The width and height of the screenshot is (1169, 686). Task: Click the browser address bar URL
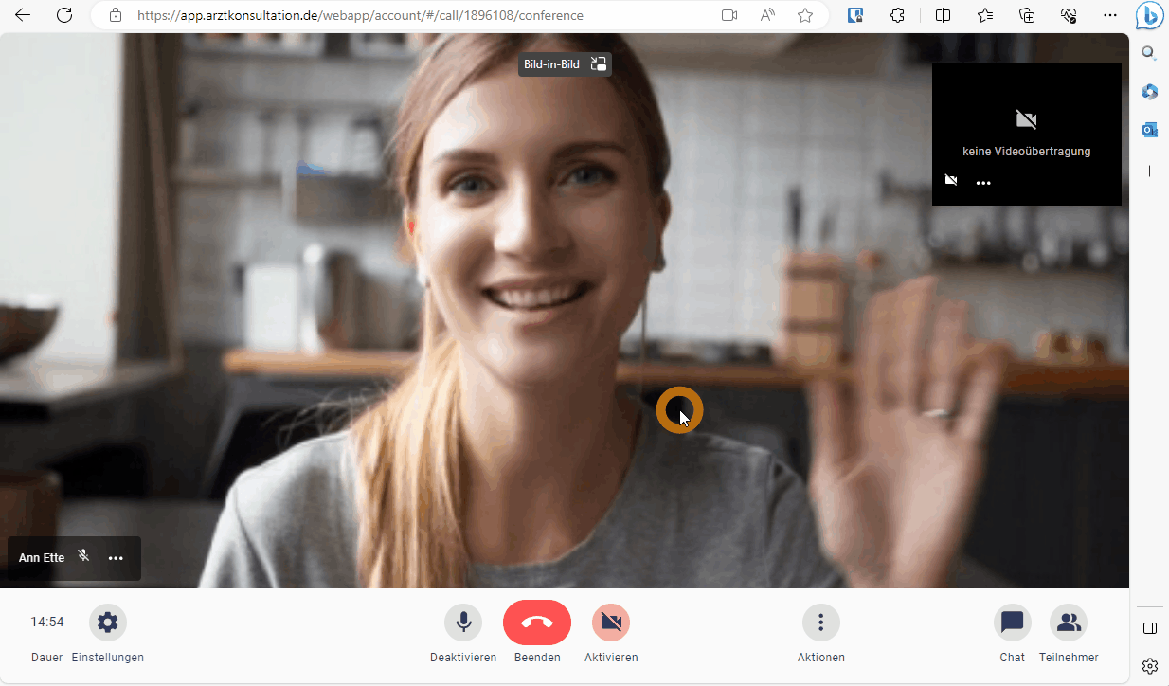click(360, 15)
